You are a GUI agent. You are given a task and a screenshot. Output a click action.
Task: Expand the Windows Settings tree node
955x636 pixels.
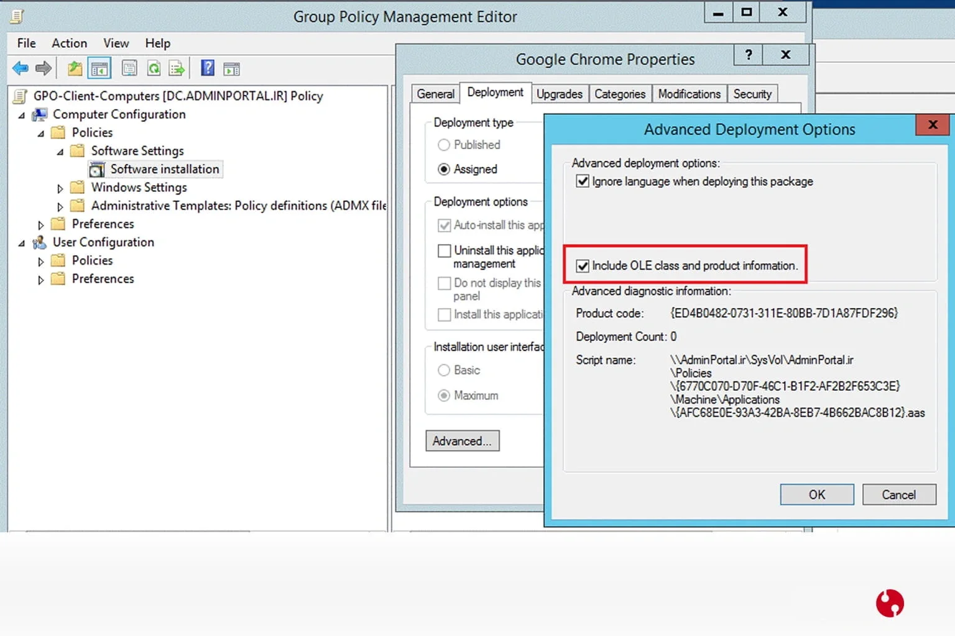coord(60,188)
